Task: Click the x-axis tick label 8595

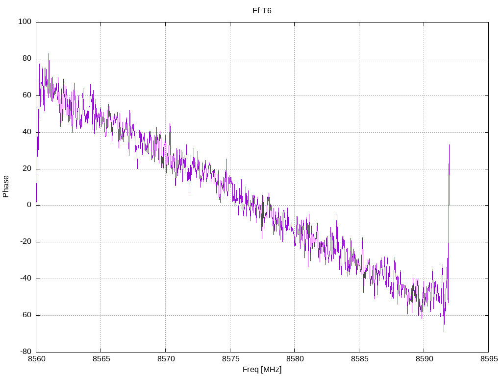Action: (489, 359)
